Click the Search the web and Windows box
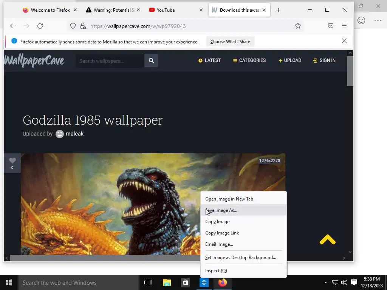 click(79, 282)
